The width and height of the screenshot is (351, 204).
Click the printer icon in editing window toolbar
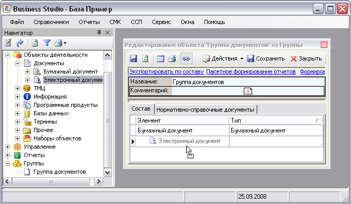coord(172,59)
